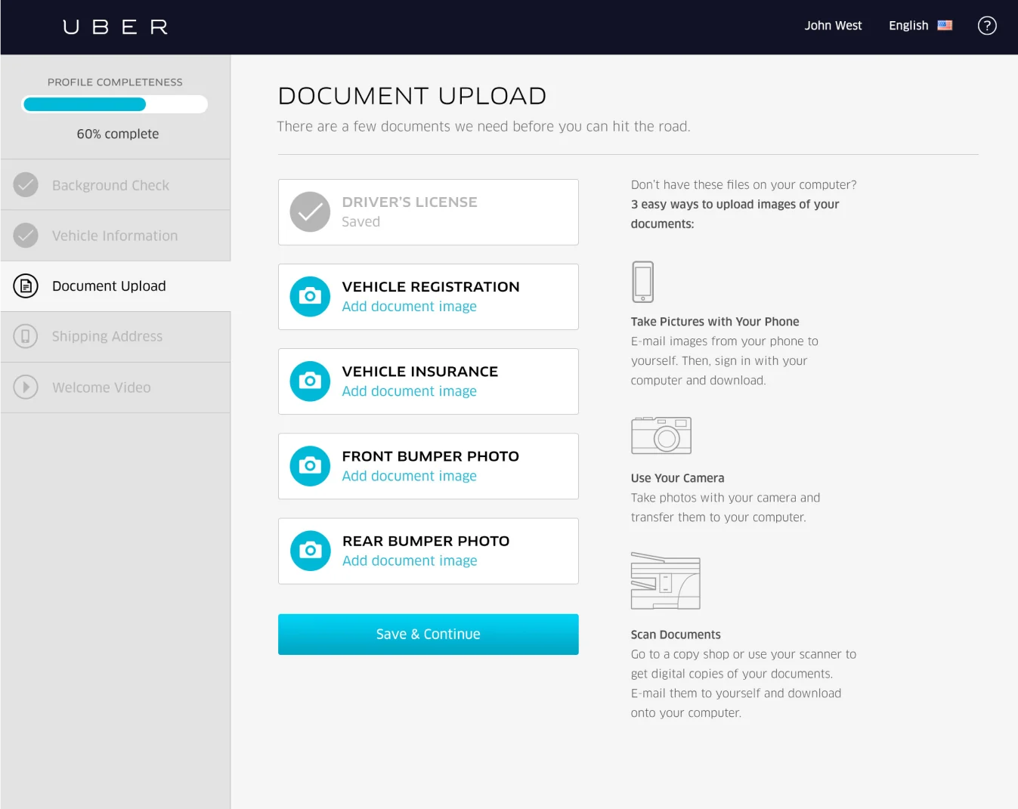Screen dimensions: 1018x809
Task: Click the 'DOCUMENT UPLOAD' page heading
Action: click(412, 96)
